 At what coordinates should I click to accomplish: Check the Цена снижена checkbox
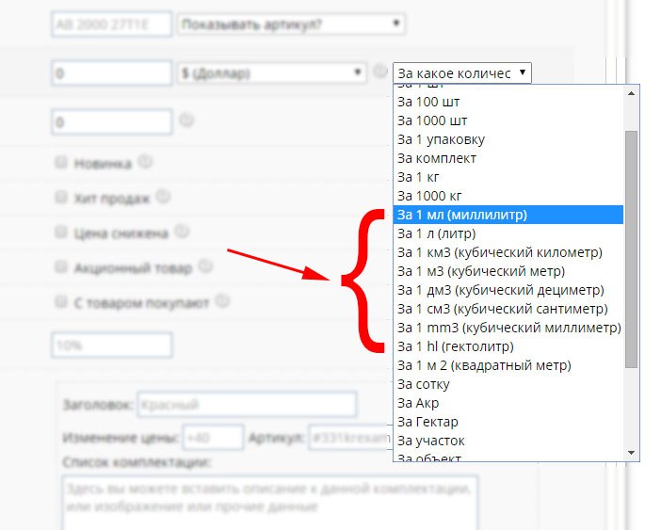coord(61,233)
